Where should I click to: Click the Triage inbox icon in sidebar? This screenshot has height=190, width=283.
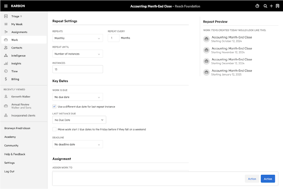pos(6,16)
